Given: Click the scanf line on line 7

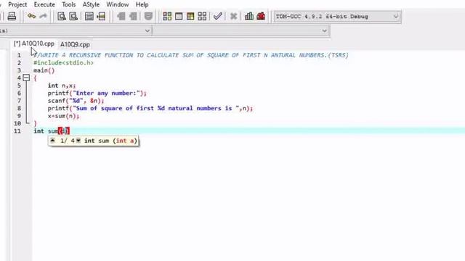Looking at the screenshot, I should [x=76, y=101].
